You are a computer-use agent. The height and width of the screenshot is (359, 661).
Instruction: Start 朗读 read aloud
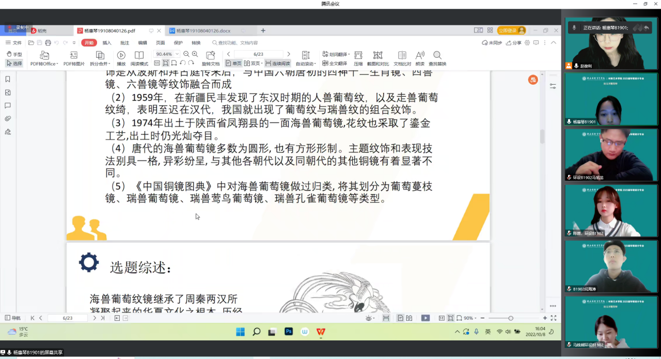[x=420, y=59]
